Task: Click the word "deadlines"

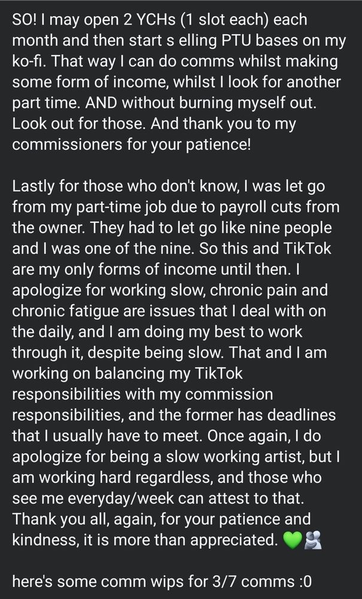Action: click(x=302, y=415)
